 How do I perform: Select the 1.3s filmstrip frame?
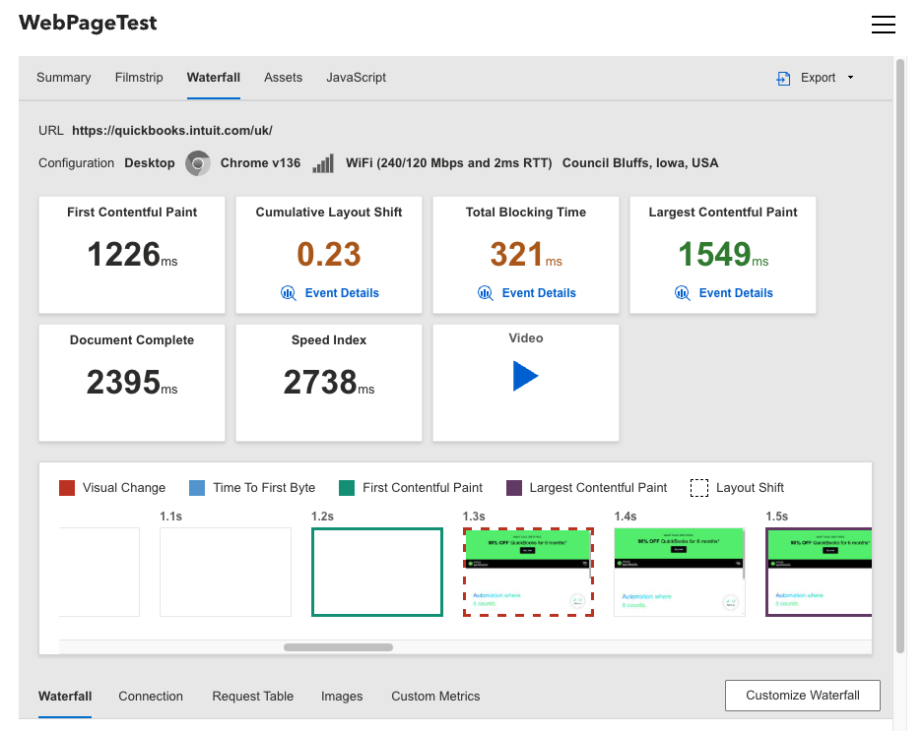point(528,571)
